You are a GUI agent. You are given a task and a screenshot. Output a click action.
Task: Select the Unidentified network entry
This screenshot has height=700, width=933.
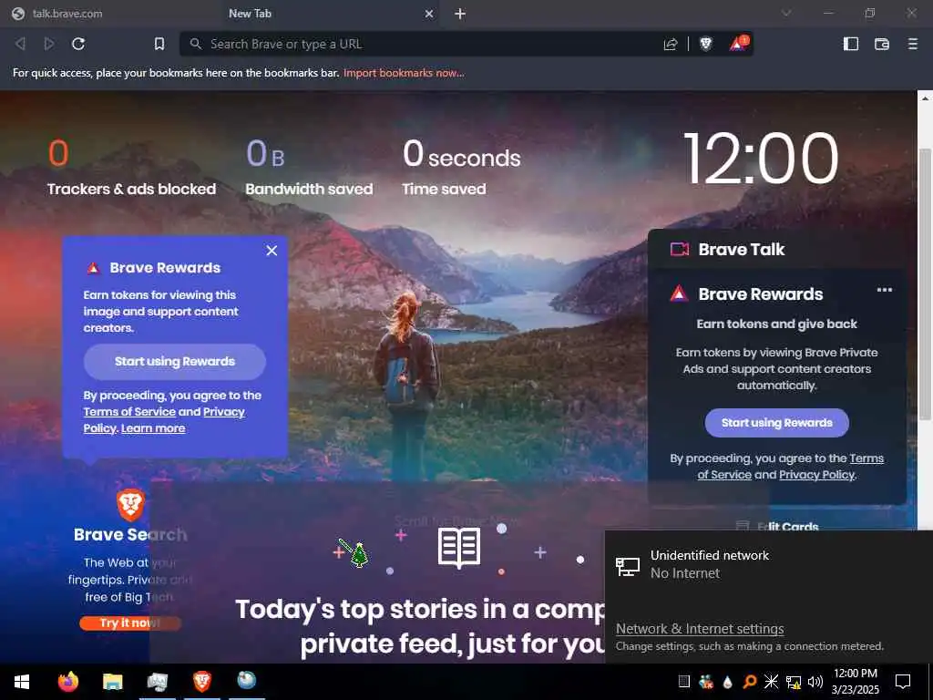click(x=768, y=564)
